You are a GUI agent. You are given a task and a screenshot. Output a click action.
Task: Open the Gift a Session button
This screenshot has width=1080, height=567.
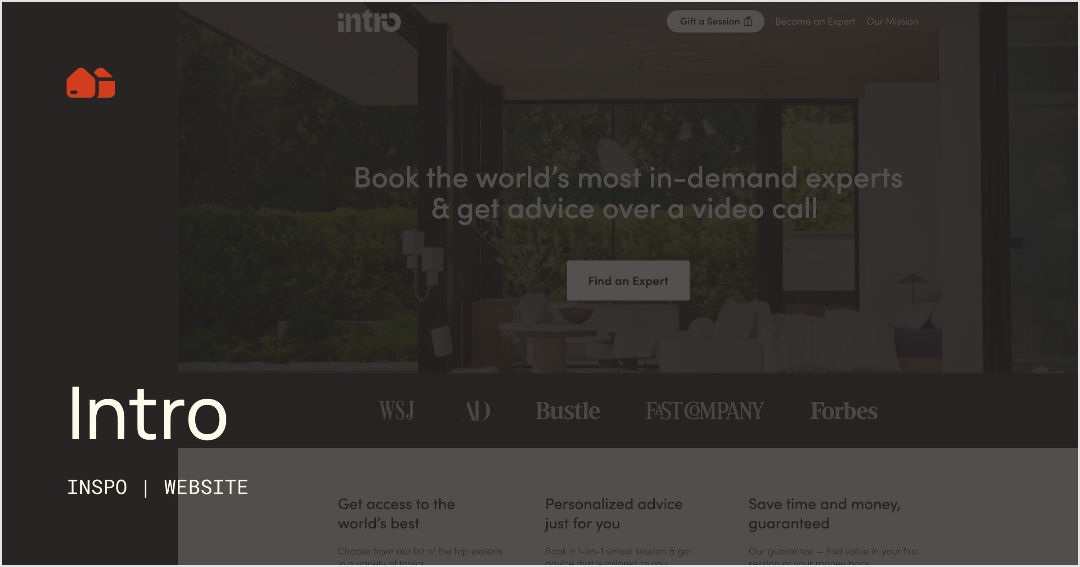click(x=715, y=21)
